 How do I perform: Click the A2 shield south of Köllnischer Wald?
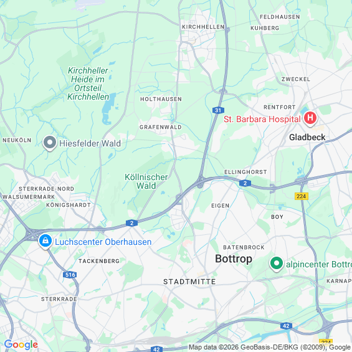[x=132, y=223]
